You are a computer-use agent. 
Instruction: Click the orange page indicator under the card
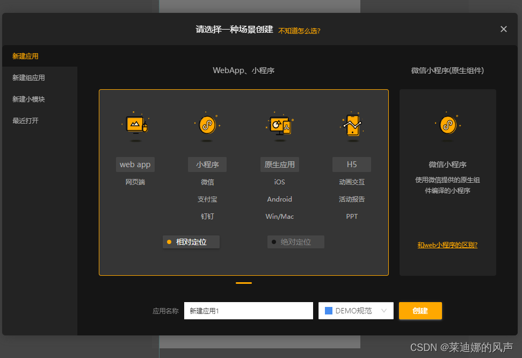pyautogui.click(x=244, y=283)
